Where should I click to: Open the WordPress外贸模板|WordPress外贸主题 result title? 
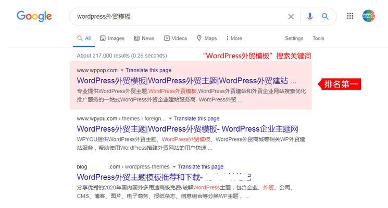click(x=186, y=81)
